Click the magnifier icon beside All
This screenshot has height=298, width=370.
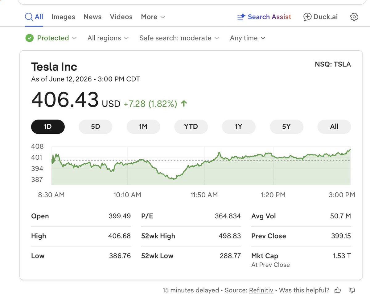pyautogui.click(x=29, y=17)
